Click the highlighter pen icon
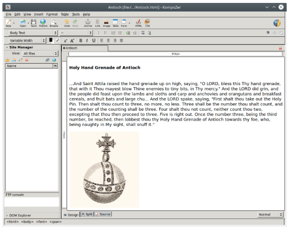Image resolution: width=292 pixels, height=230 pixels. [x=57, y=40]
